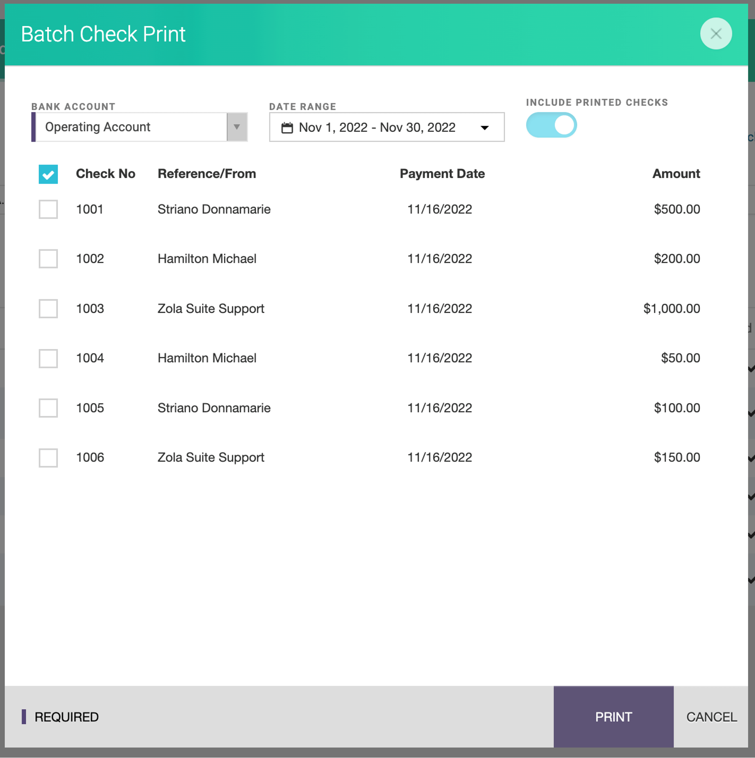Click the Amount column header

[676, 173]
